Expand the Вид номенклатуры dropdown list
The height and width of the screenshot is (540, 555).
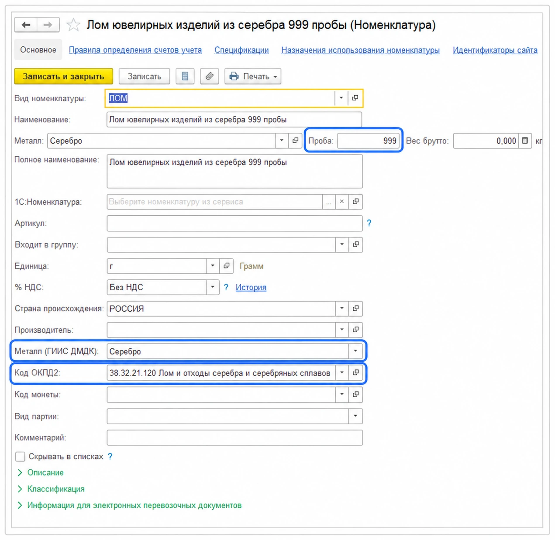click(x=341, y=98)
